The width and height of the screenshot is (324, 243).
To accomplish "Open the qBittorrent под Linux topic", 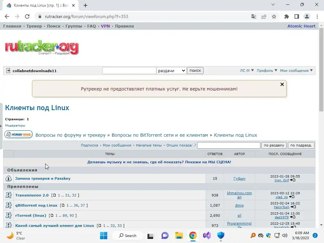I will point(36,205).
